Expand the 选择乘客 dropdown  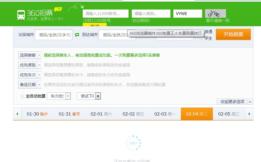click(39, 56)
